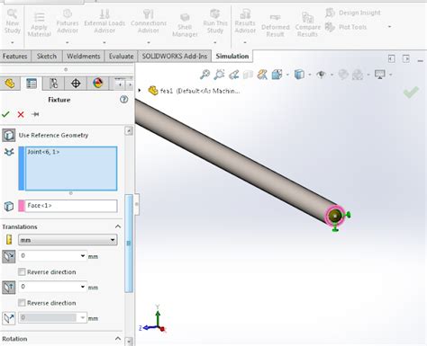
Task: Open External Loads Advisor
Action: tap(104, 21)
